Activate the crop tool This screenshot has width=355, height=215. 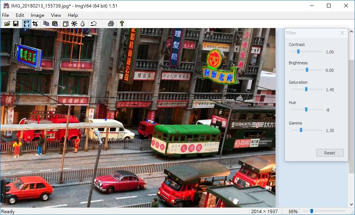click(35, 24)
